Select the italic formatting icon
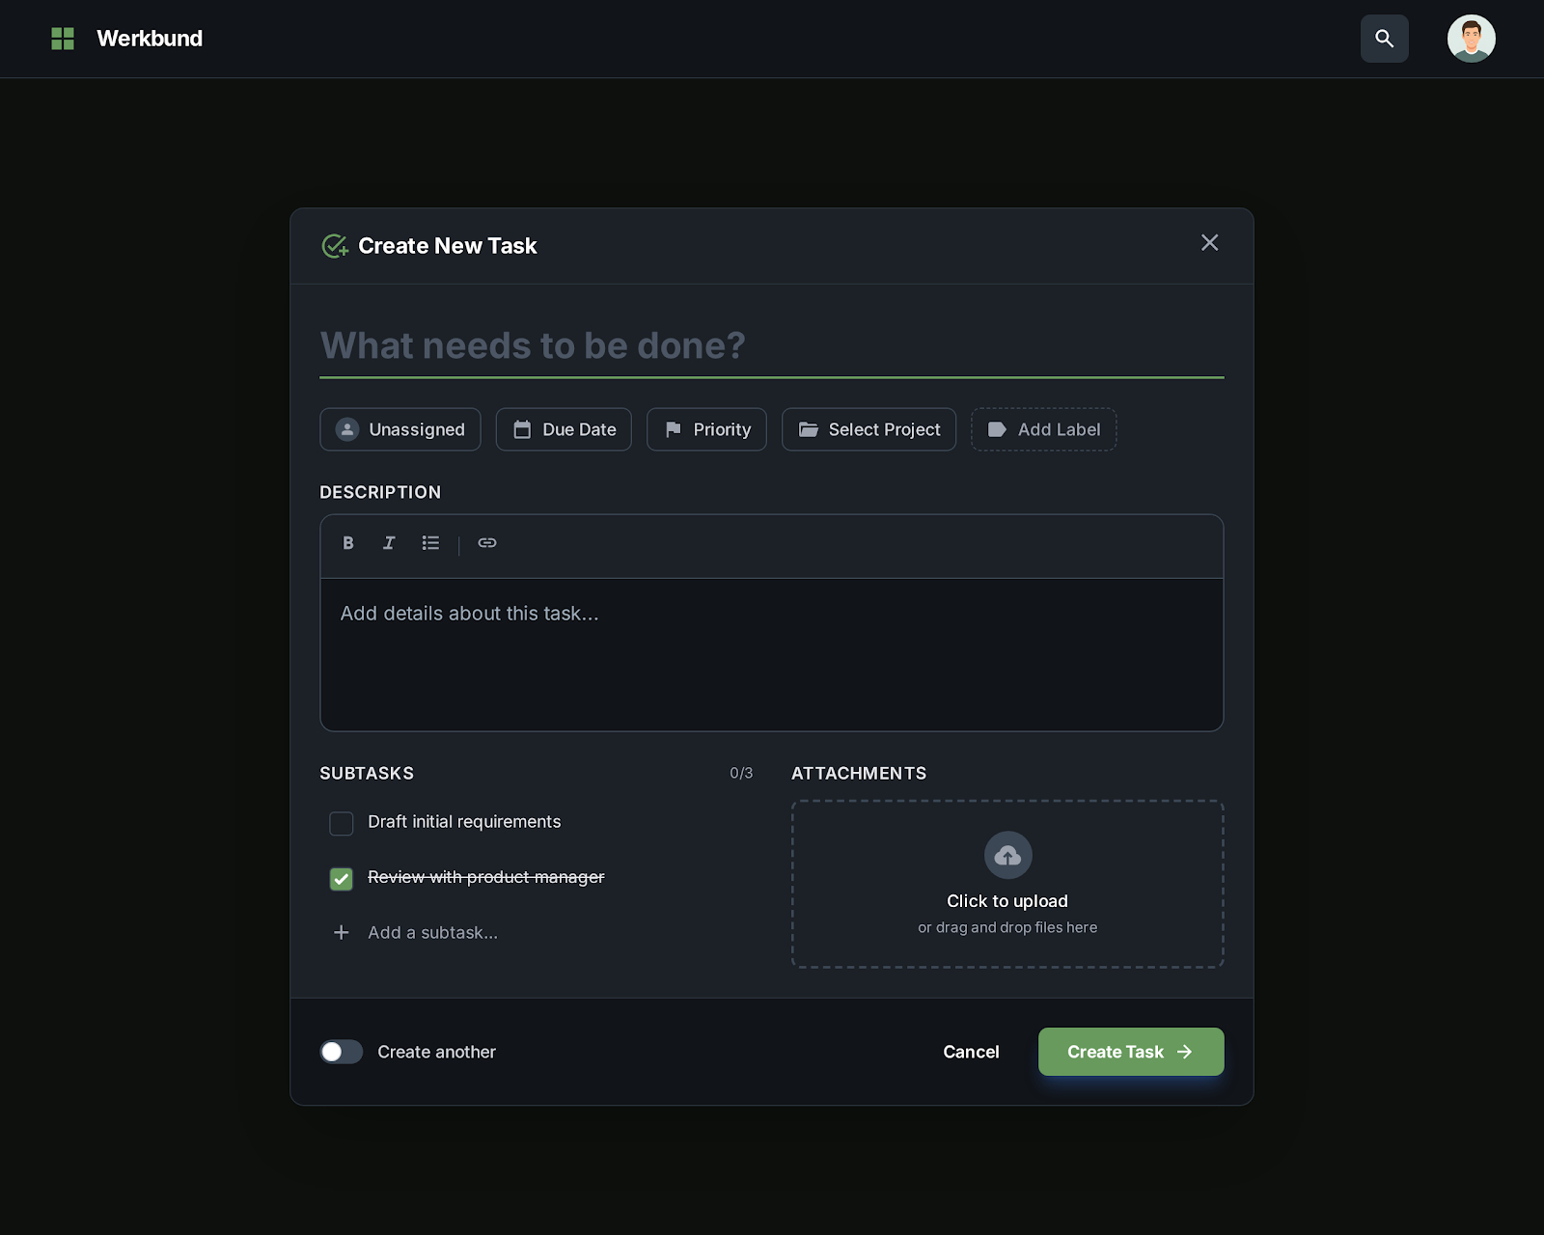 388,543
